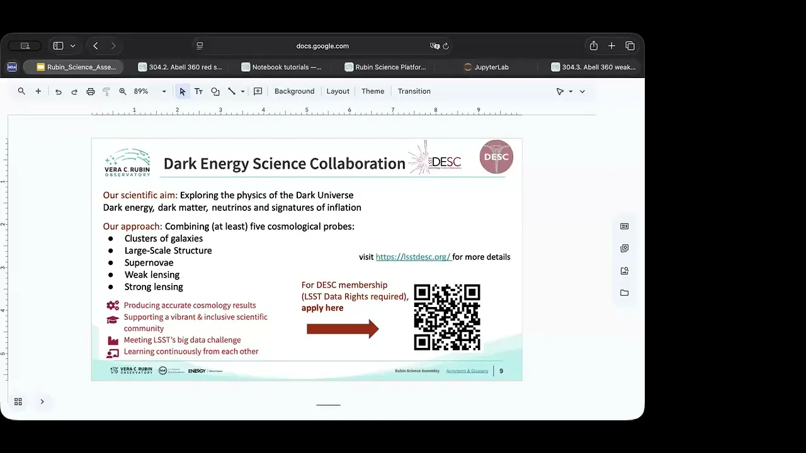Click the pinned UCLA tab

12,67
